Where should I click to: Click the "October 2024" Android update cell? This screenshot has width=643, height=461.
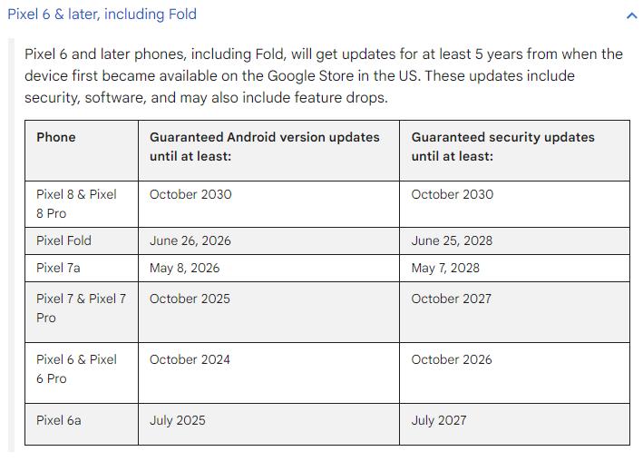[x=190, y=359]
